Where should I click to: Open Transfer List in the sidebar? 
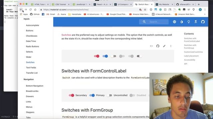32,73
